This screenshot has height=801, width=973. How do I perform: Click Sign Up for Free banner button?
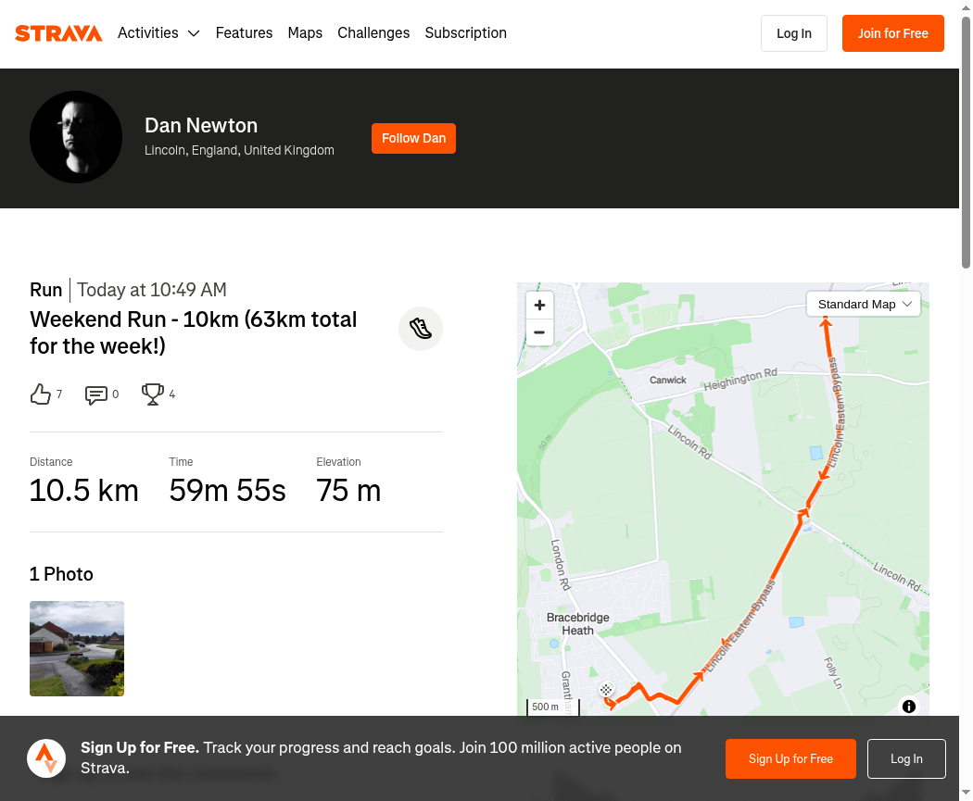click(790, 758)
